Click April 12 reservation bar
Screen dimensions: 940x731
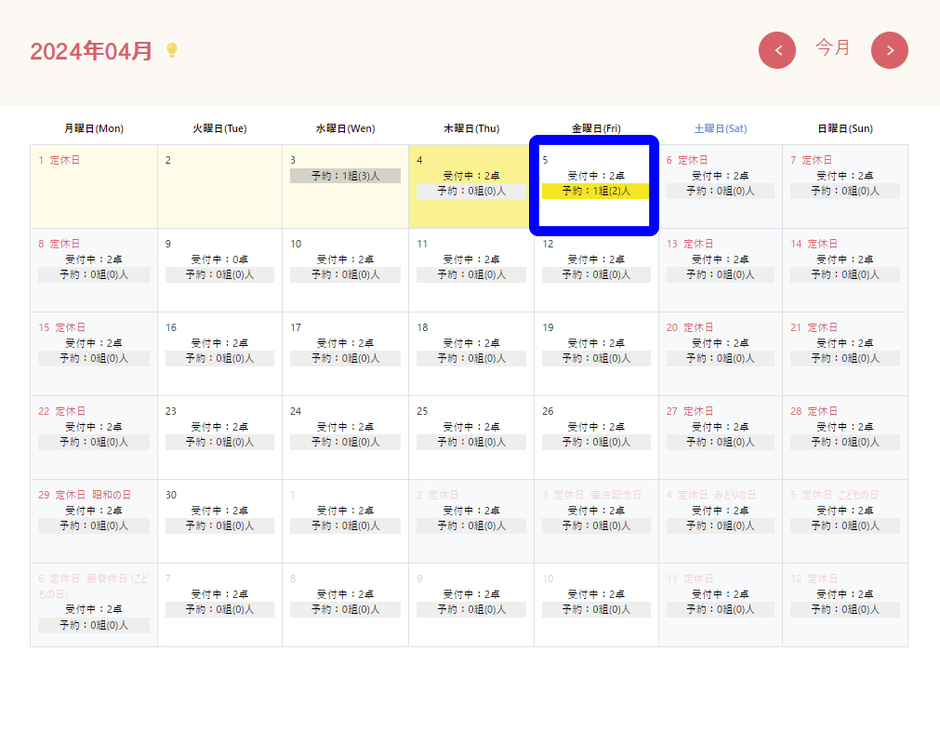[595, 274]
